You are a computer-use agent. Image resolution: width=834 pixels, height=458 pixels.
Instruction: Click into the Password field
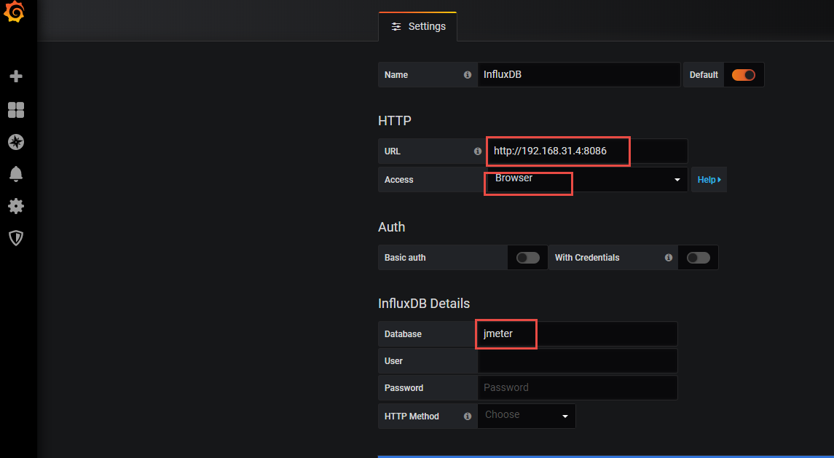[577, 388]
